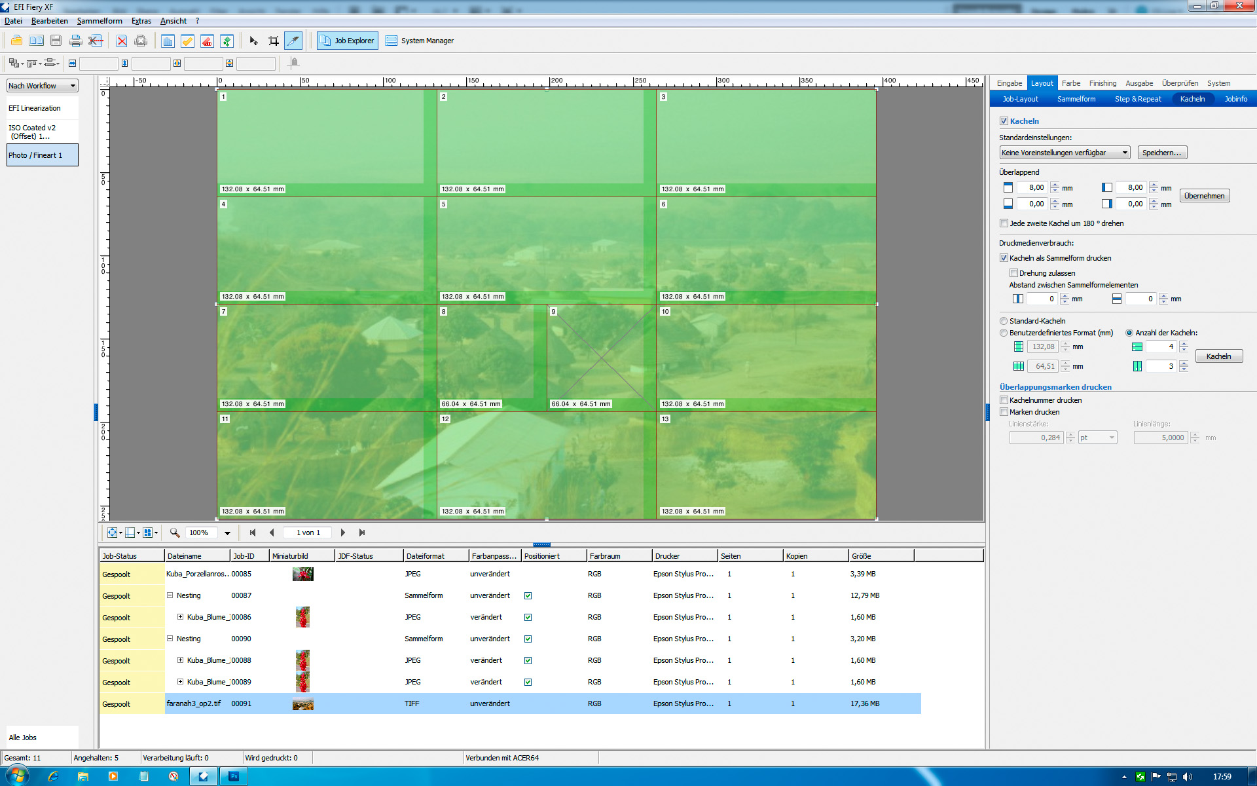This screenshot has height=786, width=1257.
Task: Open the Nach Workflow dropdown
Action: click(x=43, y=86)
